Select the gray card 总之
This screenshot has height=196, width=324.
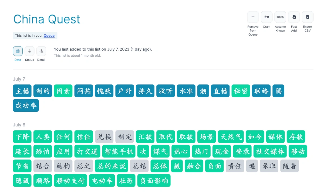[84, 166]
